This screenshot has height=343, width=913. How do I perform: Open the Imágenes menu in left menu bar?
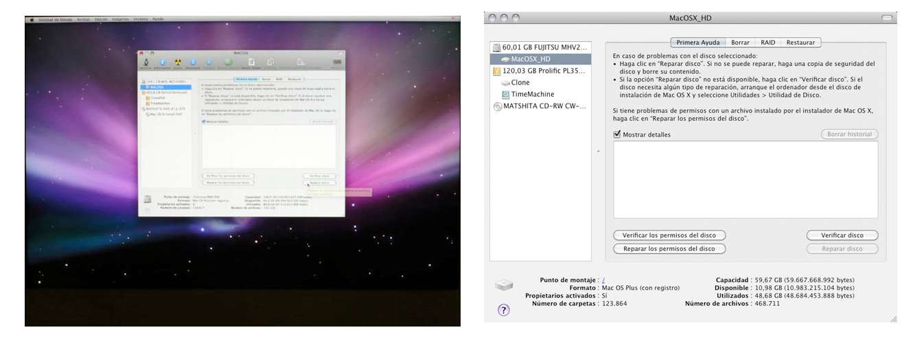pos(120,20)
